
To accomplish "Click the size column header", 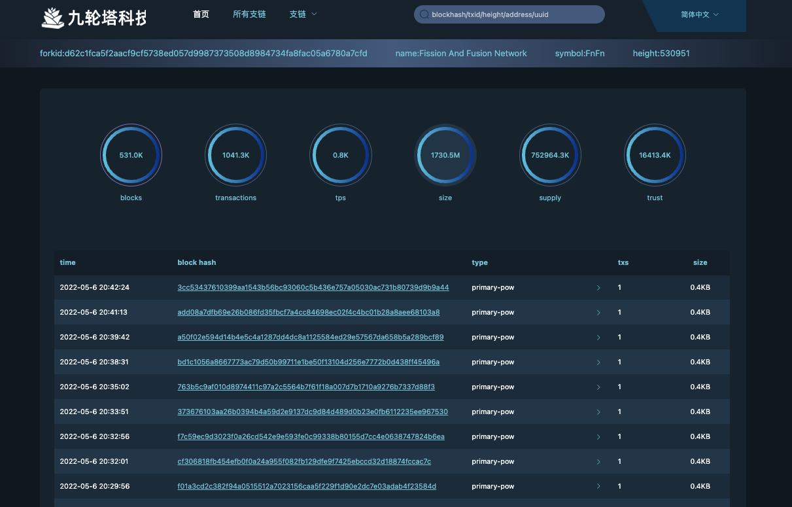I will pyautogui.click(x=700, y=262).
